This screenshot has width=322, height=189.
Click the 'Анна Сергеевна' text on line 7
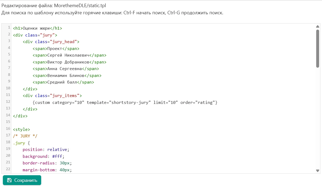point(64,69)
